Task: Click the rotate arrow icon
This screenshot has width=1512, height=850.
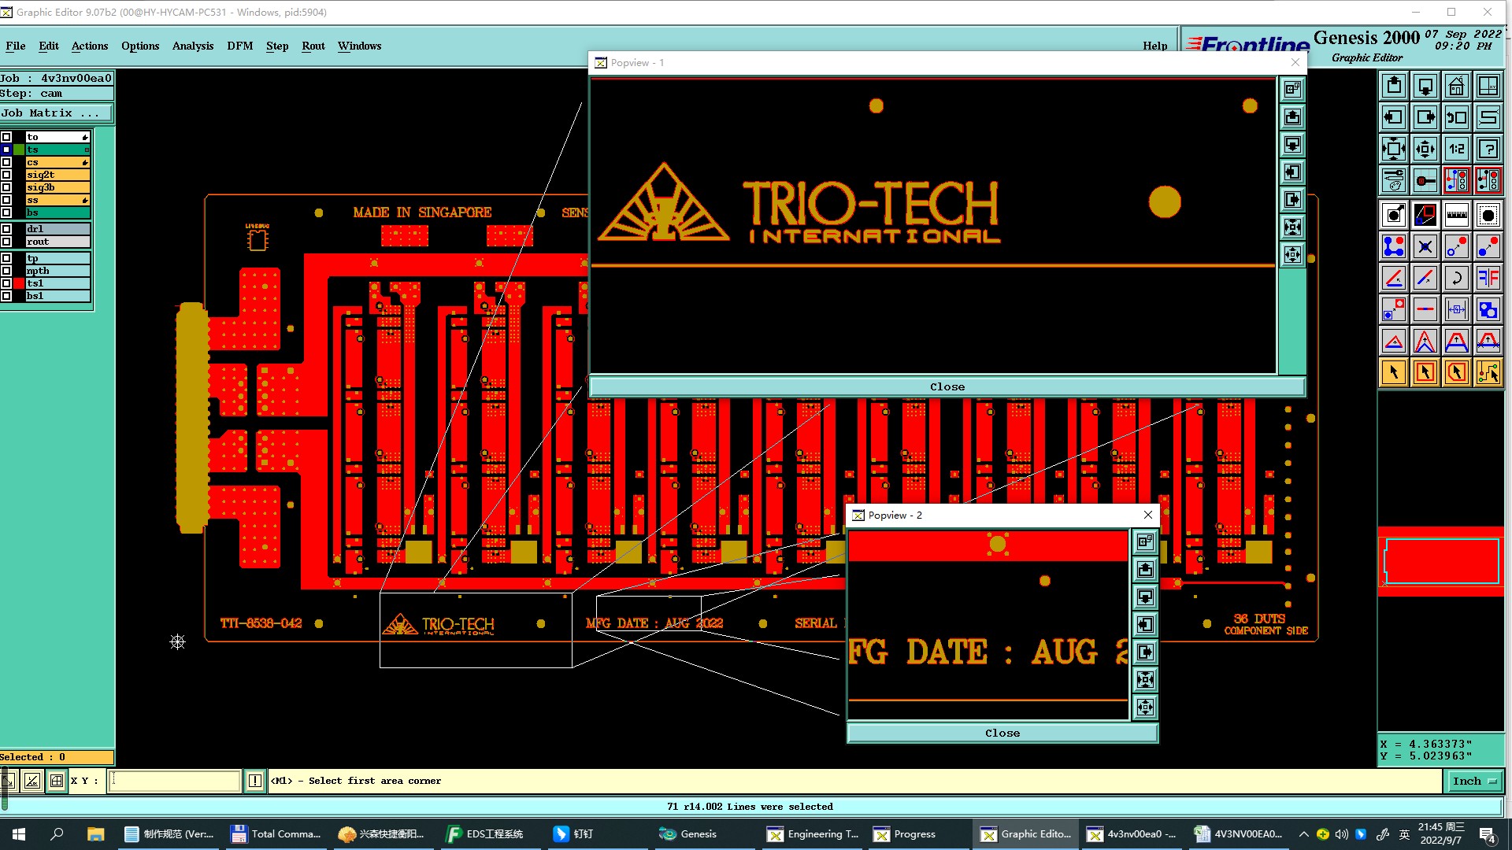Action: click(1457, 278)
